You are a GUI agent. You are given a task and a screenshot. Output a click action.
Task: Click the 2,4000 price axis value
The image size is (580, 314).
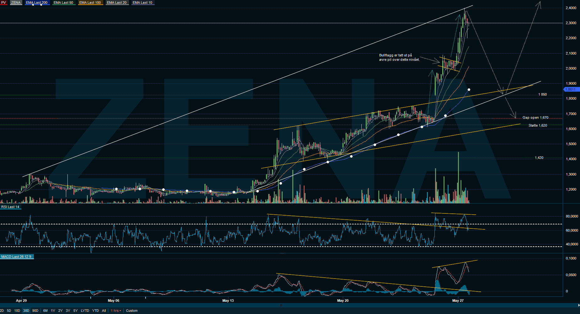(571, 8)
